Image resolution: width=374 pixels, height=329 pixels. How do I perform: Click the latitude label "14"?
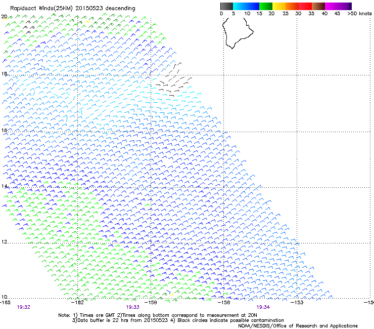pyautogui.click(x=4, y=186)
